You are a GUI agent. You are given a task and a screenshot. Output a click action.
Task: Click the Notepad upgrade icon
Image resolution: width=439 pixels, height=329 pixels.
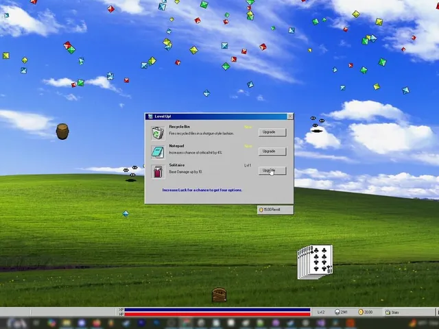(x=158, y=152)
